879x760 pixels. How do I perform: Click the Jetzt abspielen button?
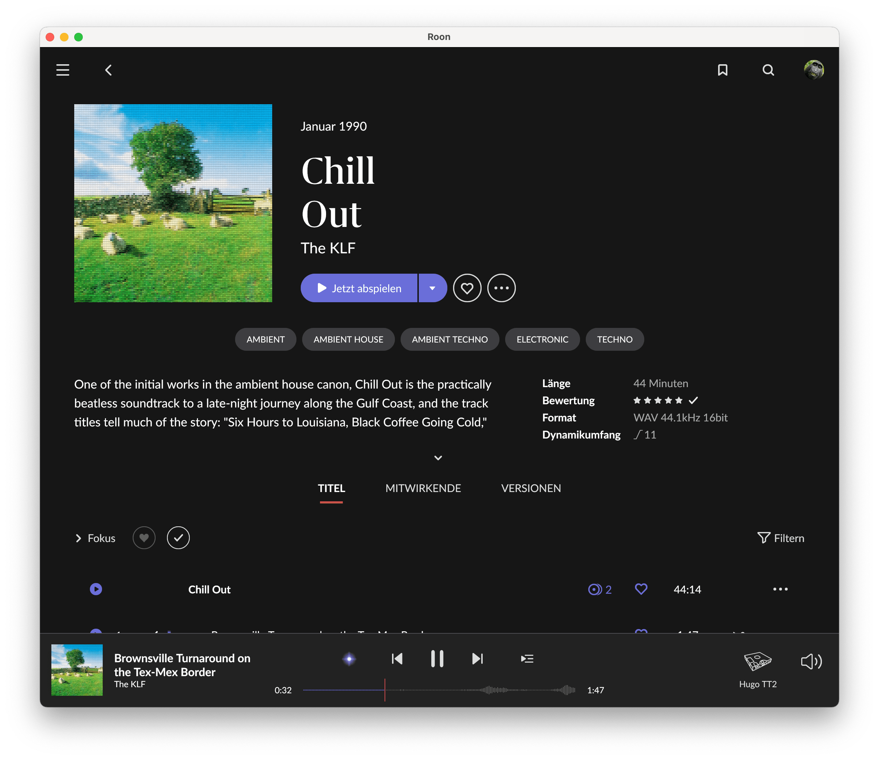tap(359, 288)
